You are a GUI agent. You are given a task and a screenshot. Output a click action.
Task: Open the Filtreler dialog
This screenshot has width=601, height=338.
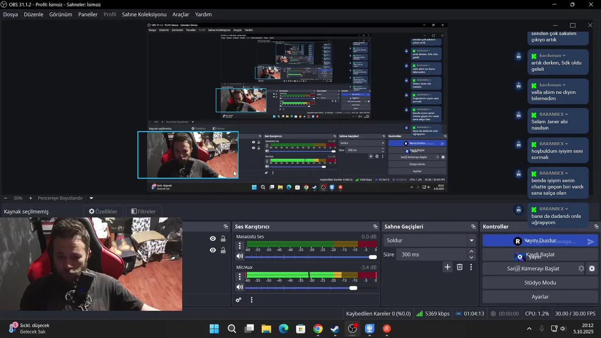click(143, 211)
